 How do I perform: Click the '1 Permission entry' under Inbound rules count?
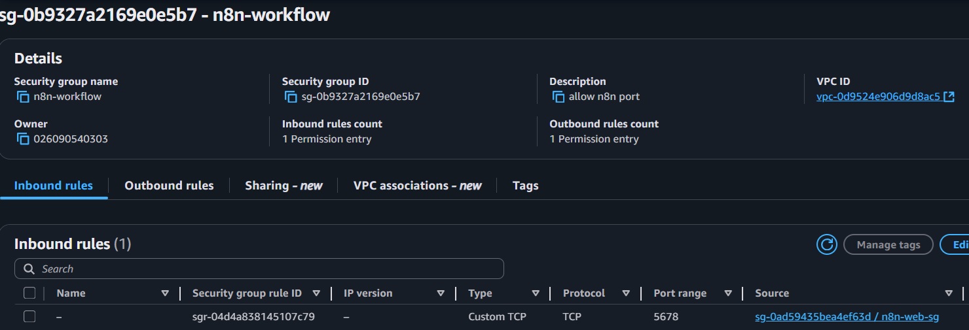(327, 139)
